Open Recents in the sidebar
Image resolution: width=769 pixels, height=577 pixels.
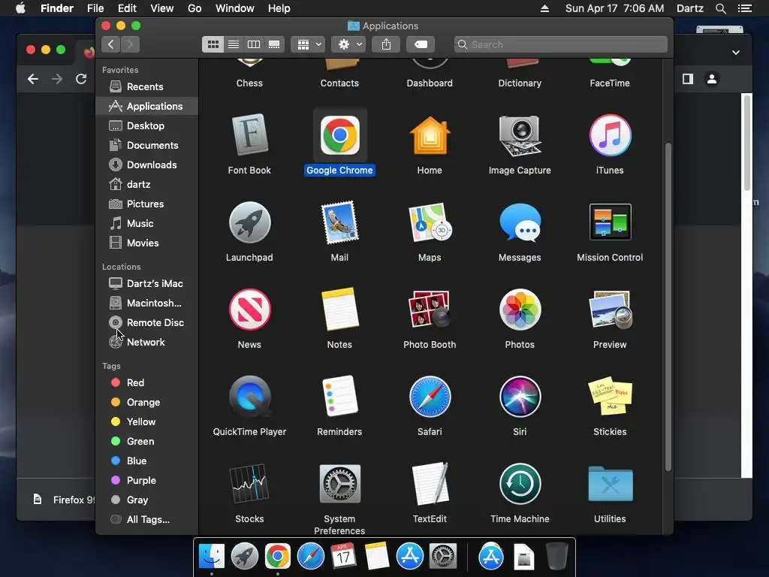146,87
